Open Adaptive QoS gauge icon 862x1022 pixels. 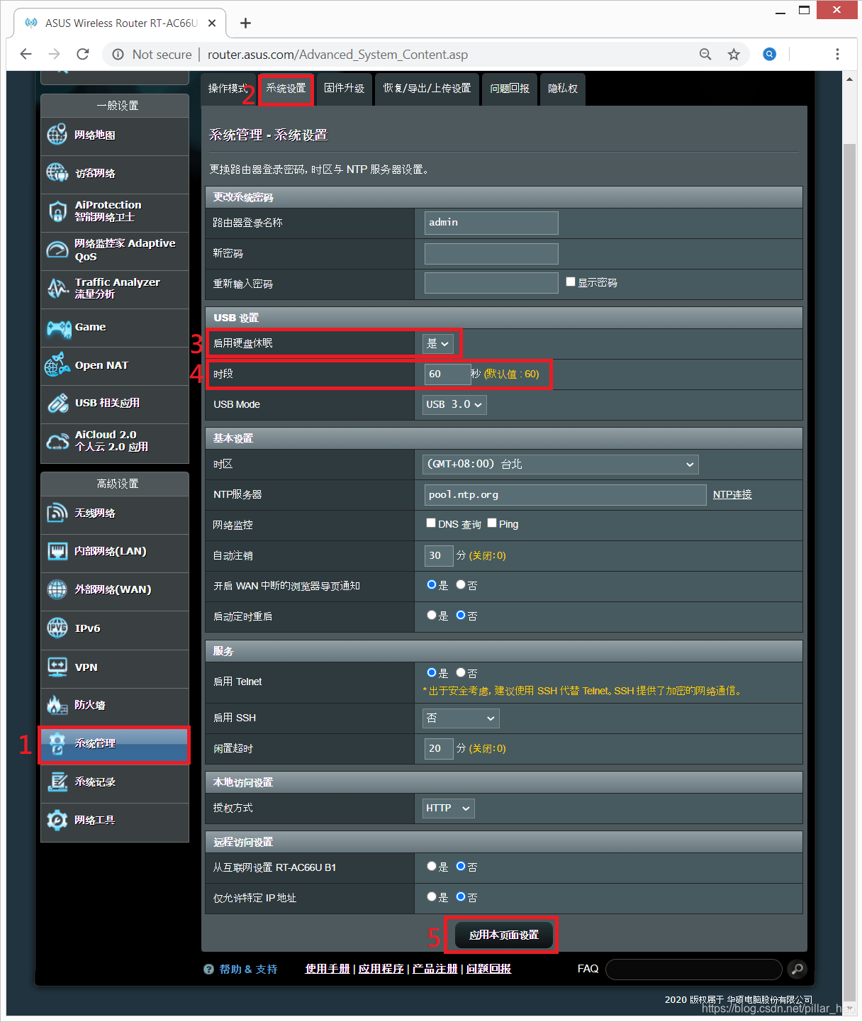(57, 250)
